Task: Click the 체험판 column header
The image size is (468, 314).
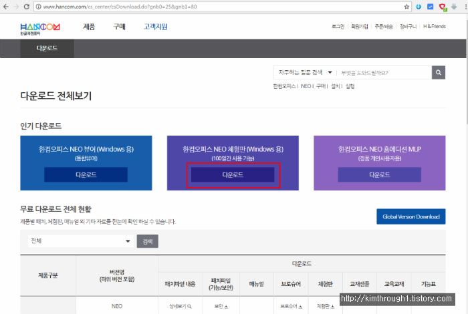Action: tap(325, 284)
